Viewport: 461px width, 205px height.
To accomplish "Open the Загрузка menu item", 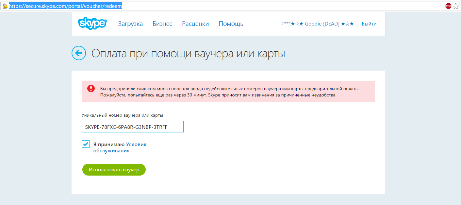I will (x=130, y=24).
